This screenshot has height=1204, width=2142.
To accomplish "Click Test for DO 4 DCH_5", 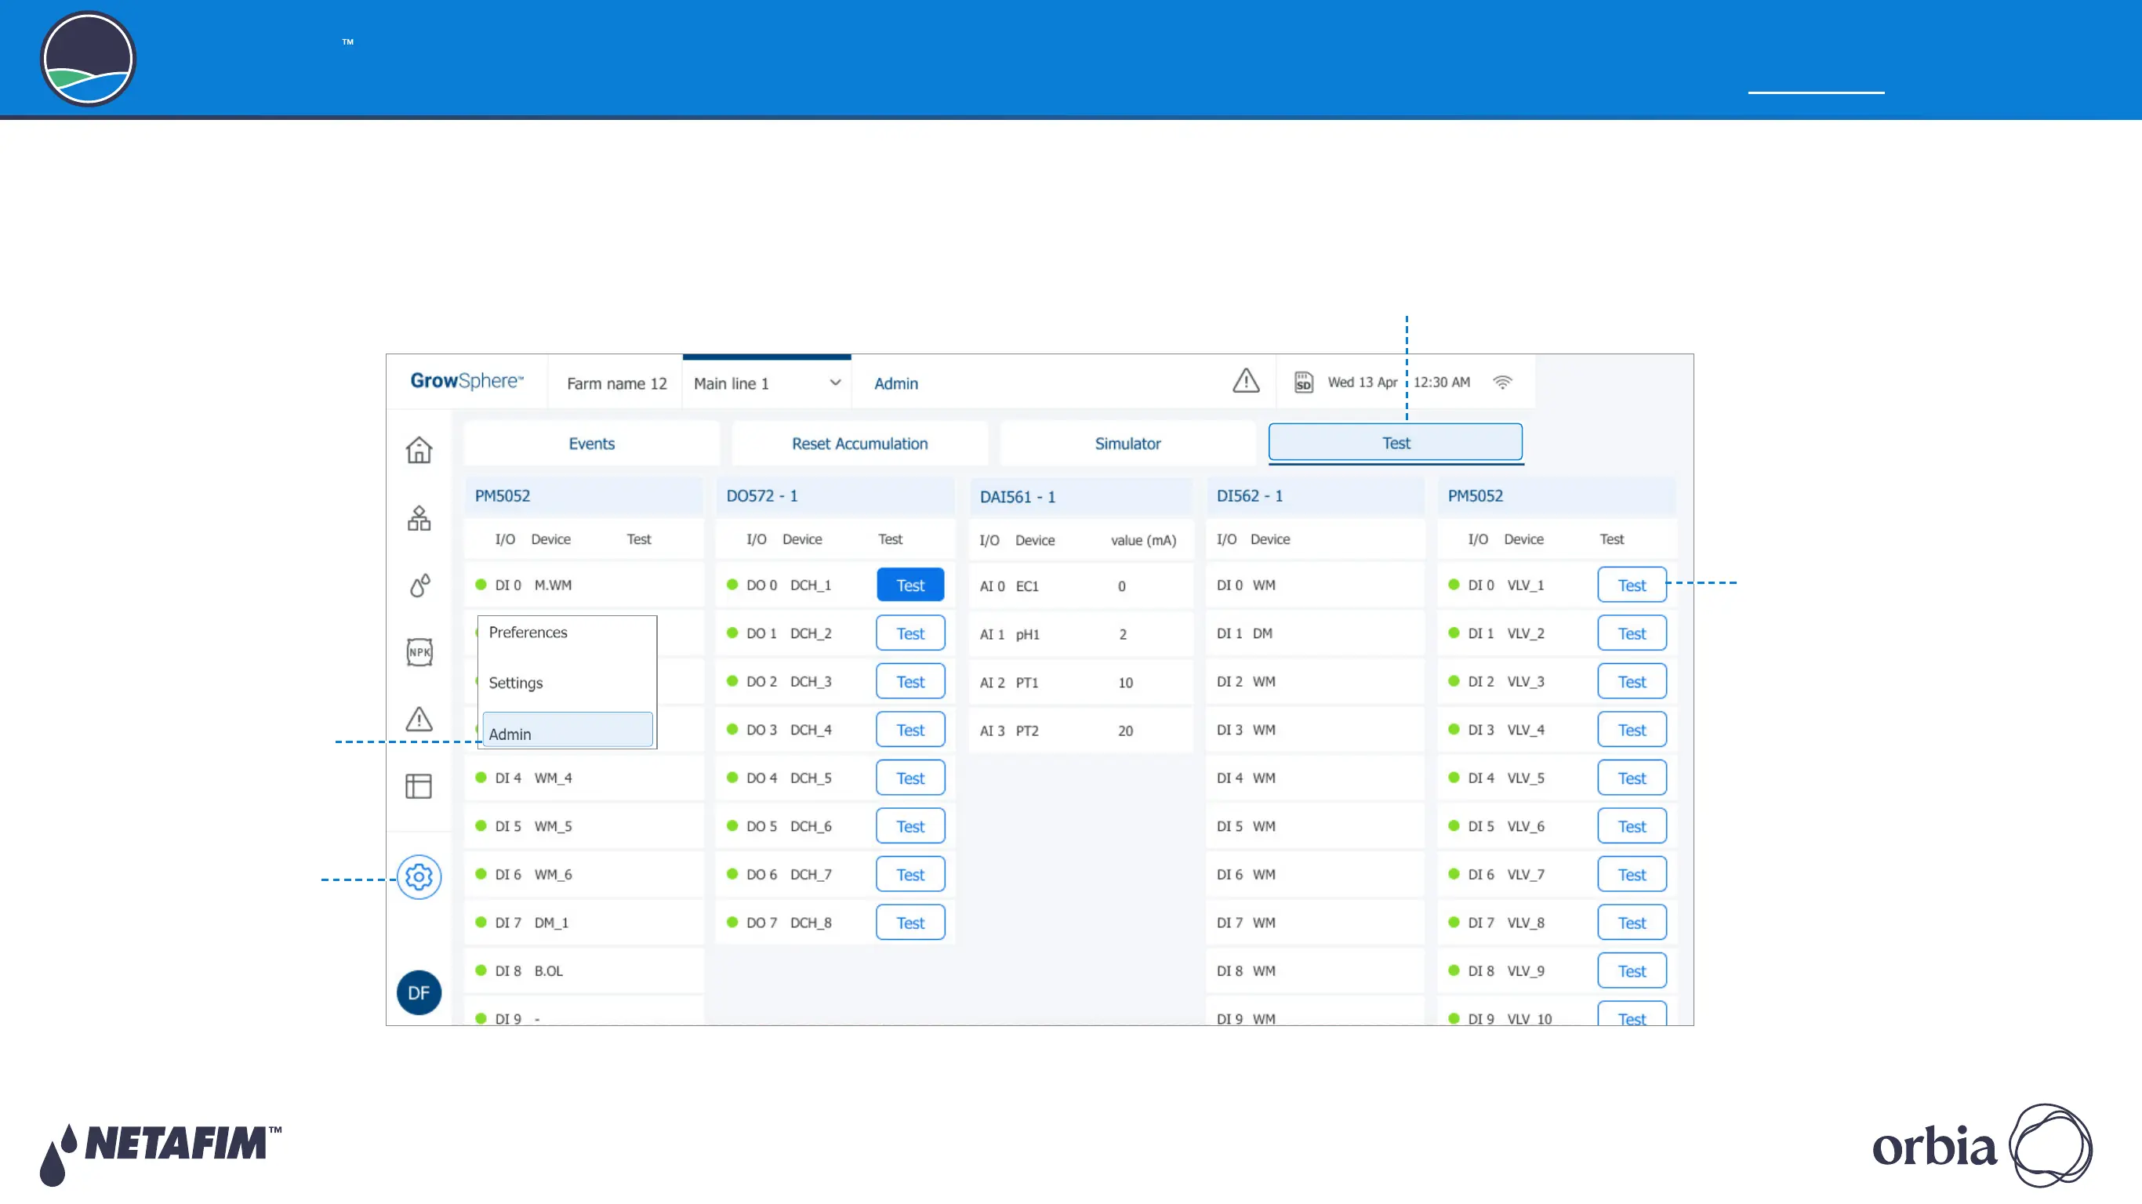I will [910, 778].
